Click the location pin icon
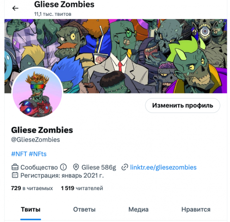Image resolution: width=230 pixels, height=222 pixels. tap(76, 167)
